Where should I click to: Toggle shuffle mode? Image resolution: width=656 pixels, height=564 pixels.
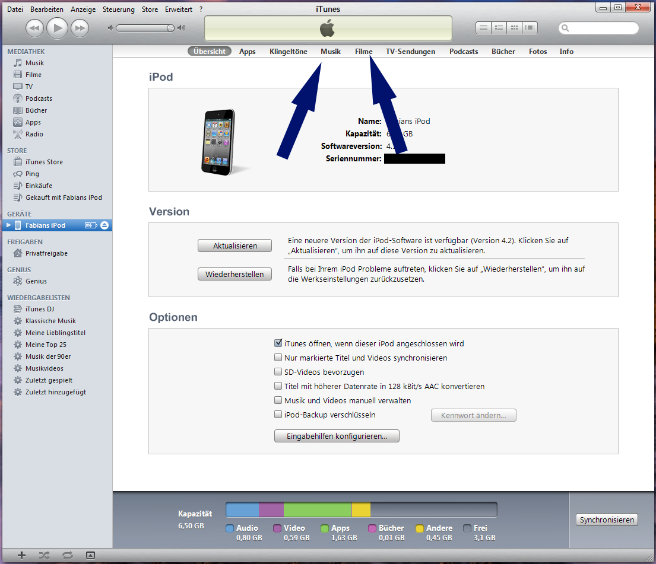click(45, 555)
